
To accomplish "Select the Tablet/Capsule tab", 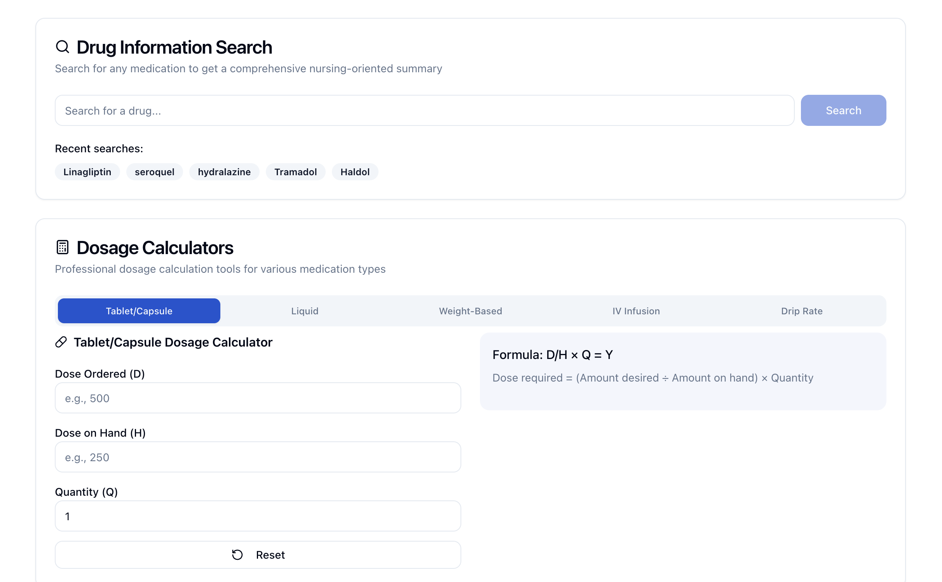I will pyautogui.click(x=139, y=311).
